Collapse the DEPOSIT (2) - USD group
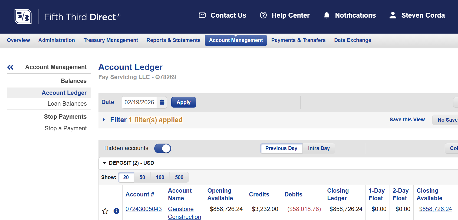 click(x=104, y=163)
